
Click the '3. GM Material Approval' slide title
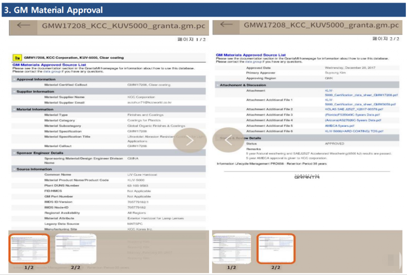pyautogui.click(x=53, y=10)
